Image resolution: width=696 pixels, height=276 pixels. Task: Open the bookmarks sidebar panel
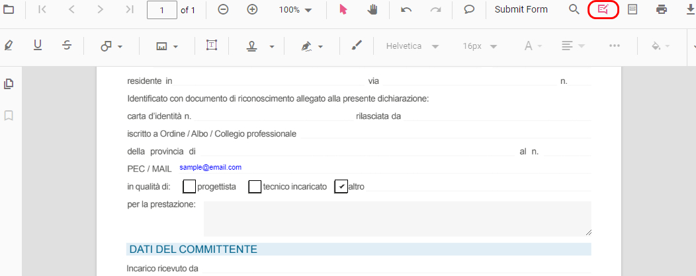9,116
